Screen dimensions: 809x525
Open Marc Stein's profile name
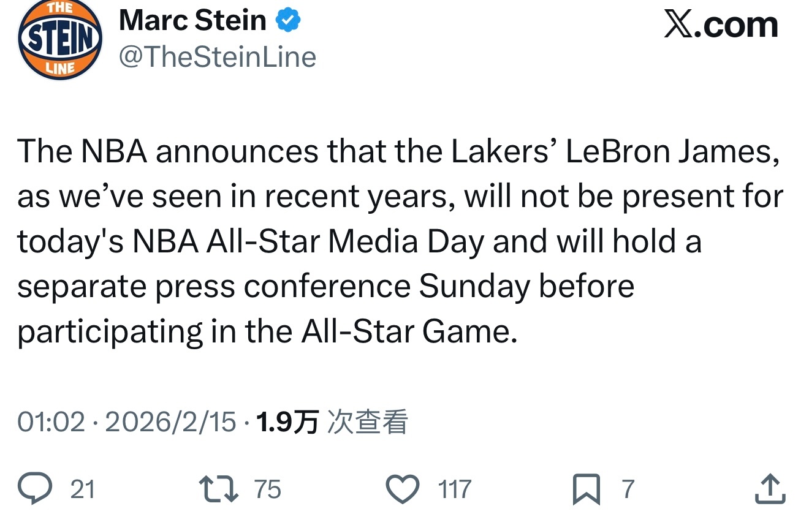coord(192,21)
